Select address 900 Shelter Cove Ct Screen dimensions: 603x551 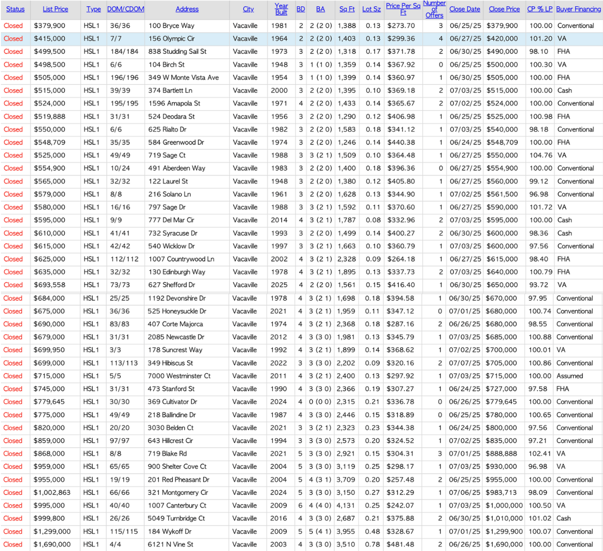(x=177, y=467)
